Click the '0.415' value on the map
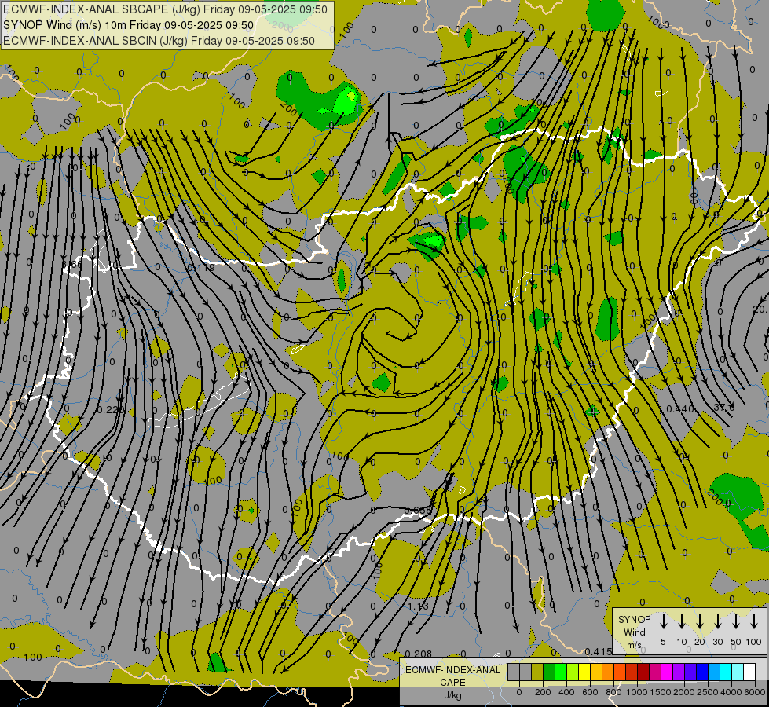Viewport: 769px width, 707px height. [x=599, y=651]
